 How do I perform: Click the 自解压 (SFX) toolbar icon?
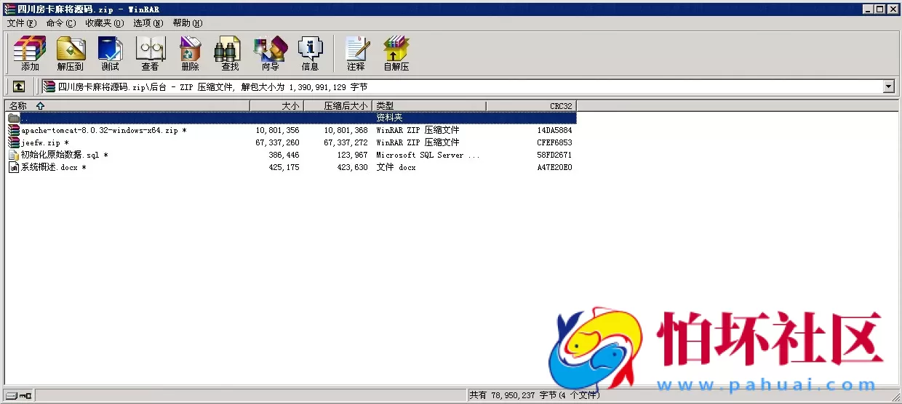click(396, 53)
